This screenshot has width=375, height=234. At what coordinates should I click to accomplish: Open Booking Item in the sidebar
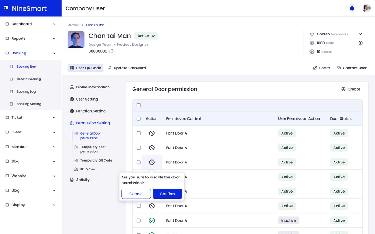click(x=27, y=67)
